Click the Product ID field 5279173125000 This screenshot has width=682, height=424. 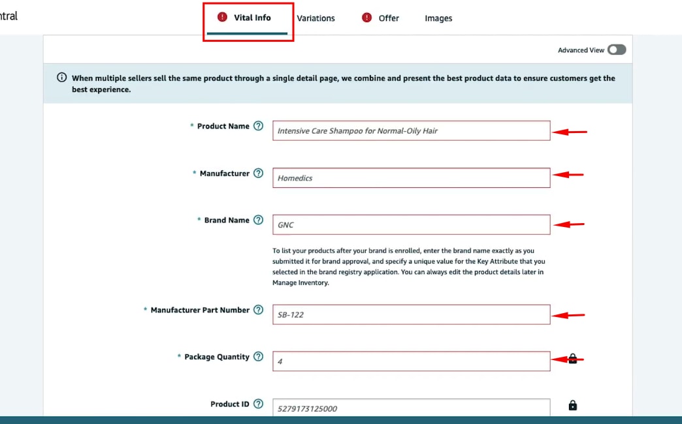coord(411,408)
